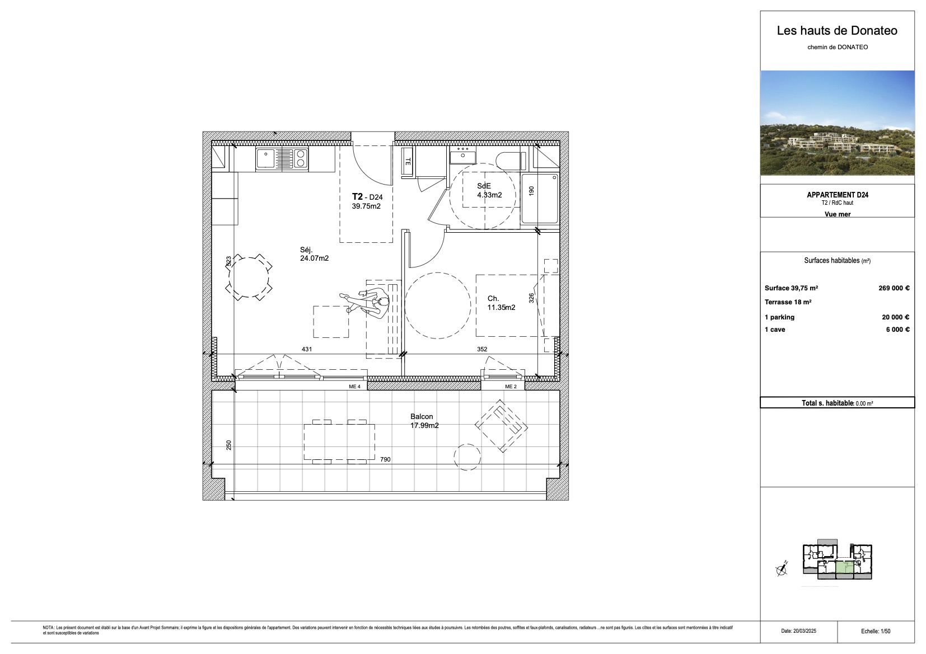Click the cave price '6 000 €'
Image resolution: width=926 pixels, height=654 pixels.
click(x=897, y=330)
